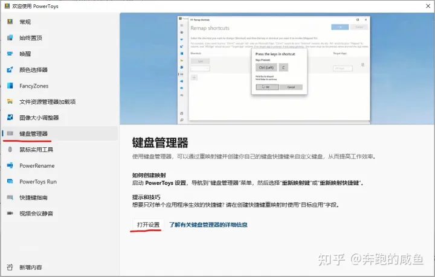The height and width of the screenshot is (277, 435).
Task: Click the 新增内容 gift icon
Action: (10, 267)
